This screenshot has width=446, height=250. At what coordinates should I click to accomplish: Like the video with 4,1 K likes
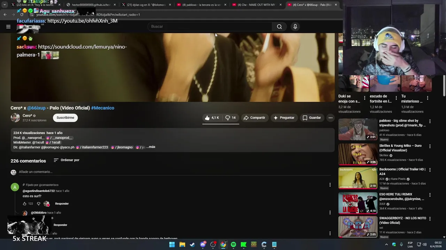click(x=212, y=118)
